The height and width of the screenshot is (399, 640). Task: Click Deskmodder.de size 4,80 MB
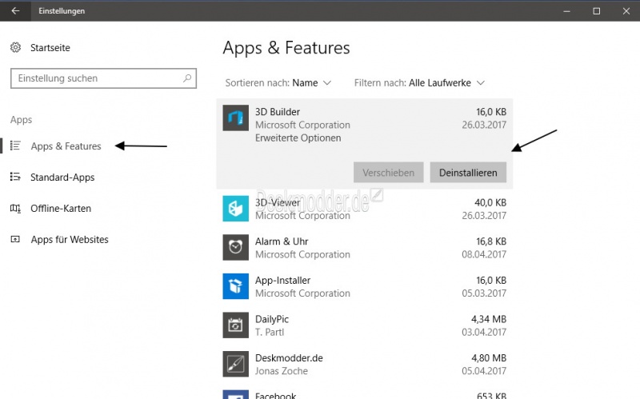[489, 357]
